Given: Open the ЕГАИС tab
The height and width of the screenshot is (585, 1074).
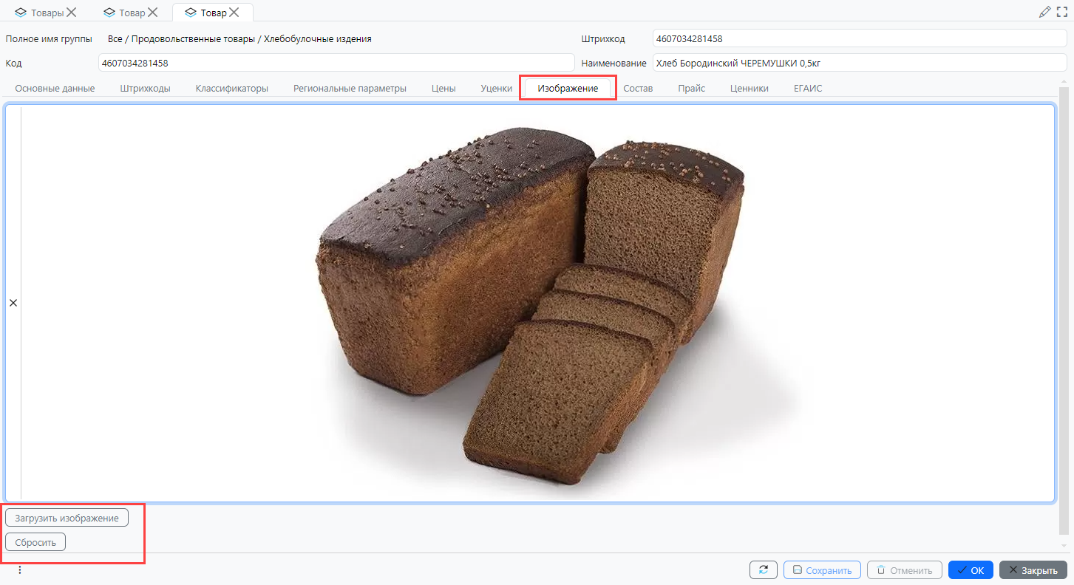Looking at the screenshot, I should coord(808,88).
